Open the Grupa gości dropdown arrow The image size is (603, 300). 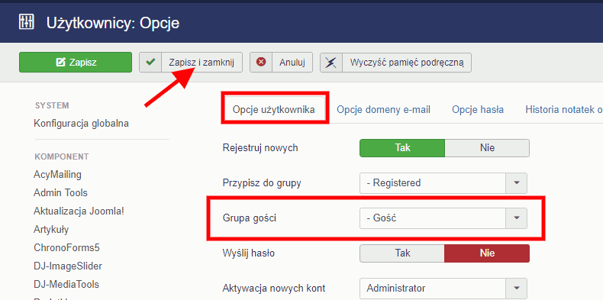pos(516,218)
